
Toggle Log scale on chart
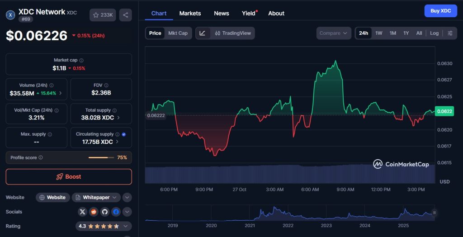(x=434, y=33)
